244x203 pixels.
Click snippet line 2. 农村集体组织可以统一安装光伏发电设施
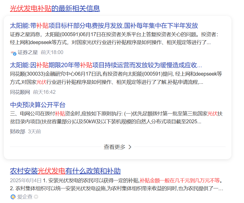pyautogui.click(x=117, y=189)
